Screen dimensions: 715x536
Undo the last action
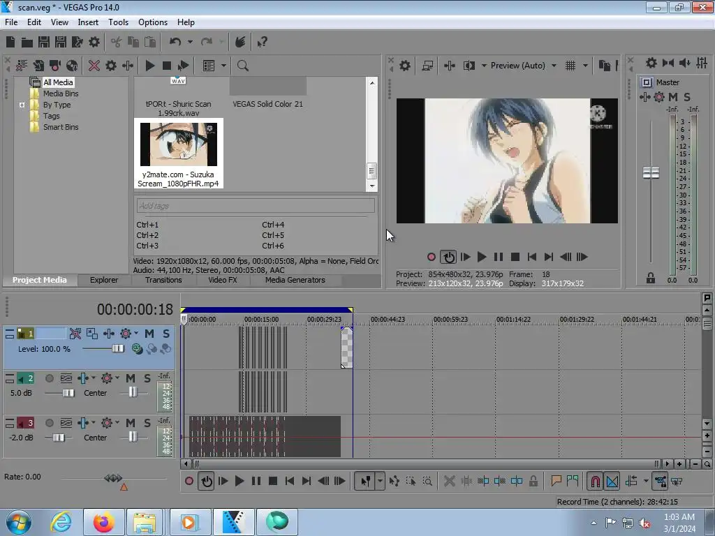[175, 43]
